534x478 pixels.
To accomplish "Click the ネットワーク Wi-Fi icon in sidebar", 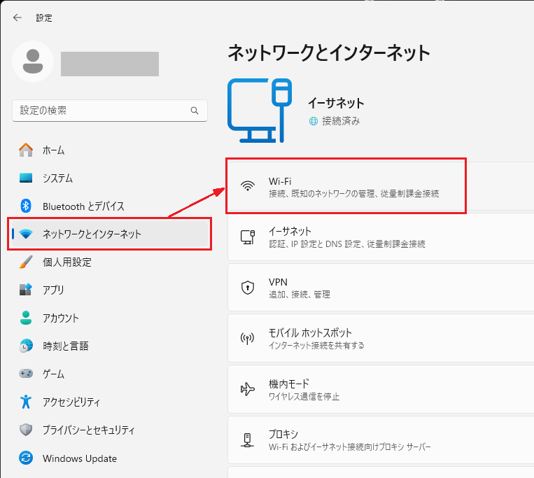I will 26,234.
